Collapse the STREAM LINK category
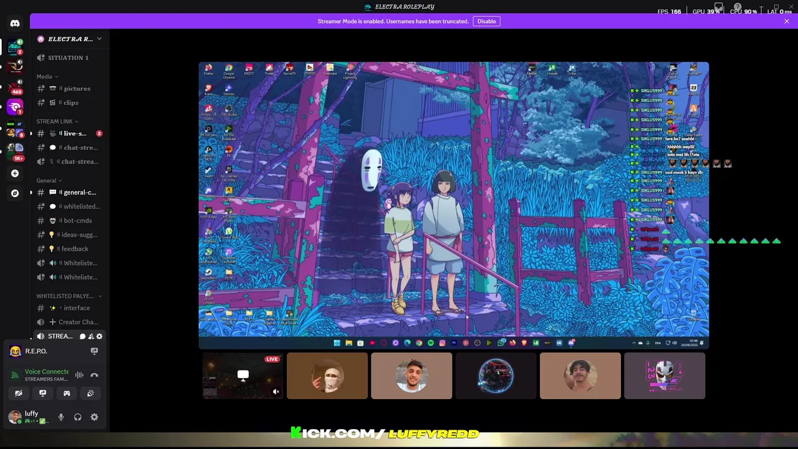This screenshot has height=449, width=798. click(x=57, y=122)
